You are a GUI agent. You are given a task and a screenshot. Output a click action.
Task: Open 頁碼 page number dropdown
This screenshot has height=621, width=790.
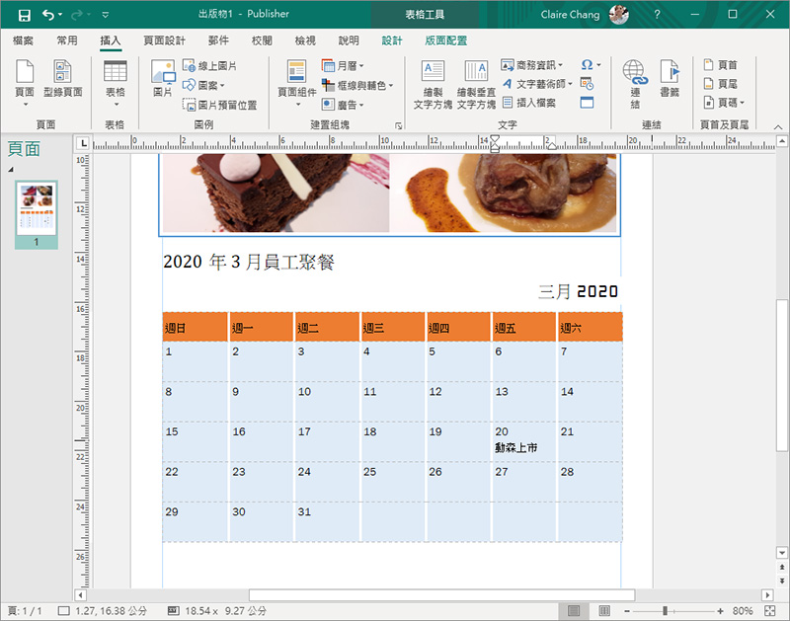click(724, 103)
